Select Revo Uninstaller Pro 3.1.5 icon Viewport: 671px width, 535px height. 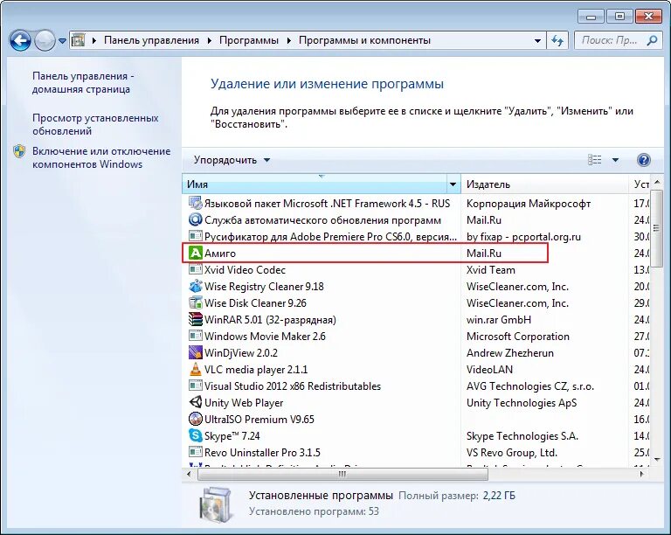(x=195, y=452)
